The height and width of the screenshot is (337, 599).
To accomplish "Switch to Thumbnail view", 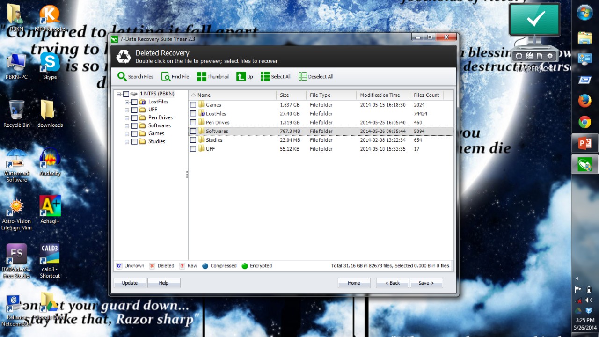I will tap(202, 77).
